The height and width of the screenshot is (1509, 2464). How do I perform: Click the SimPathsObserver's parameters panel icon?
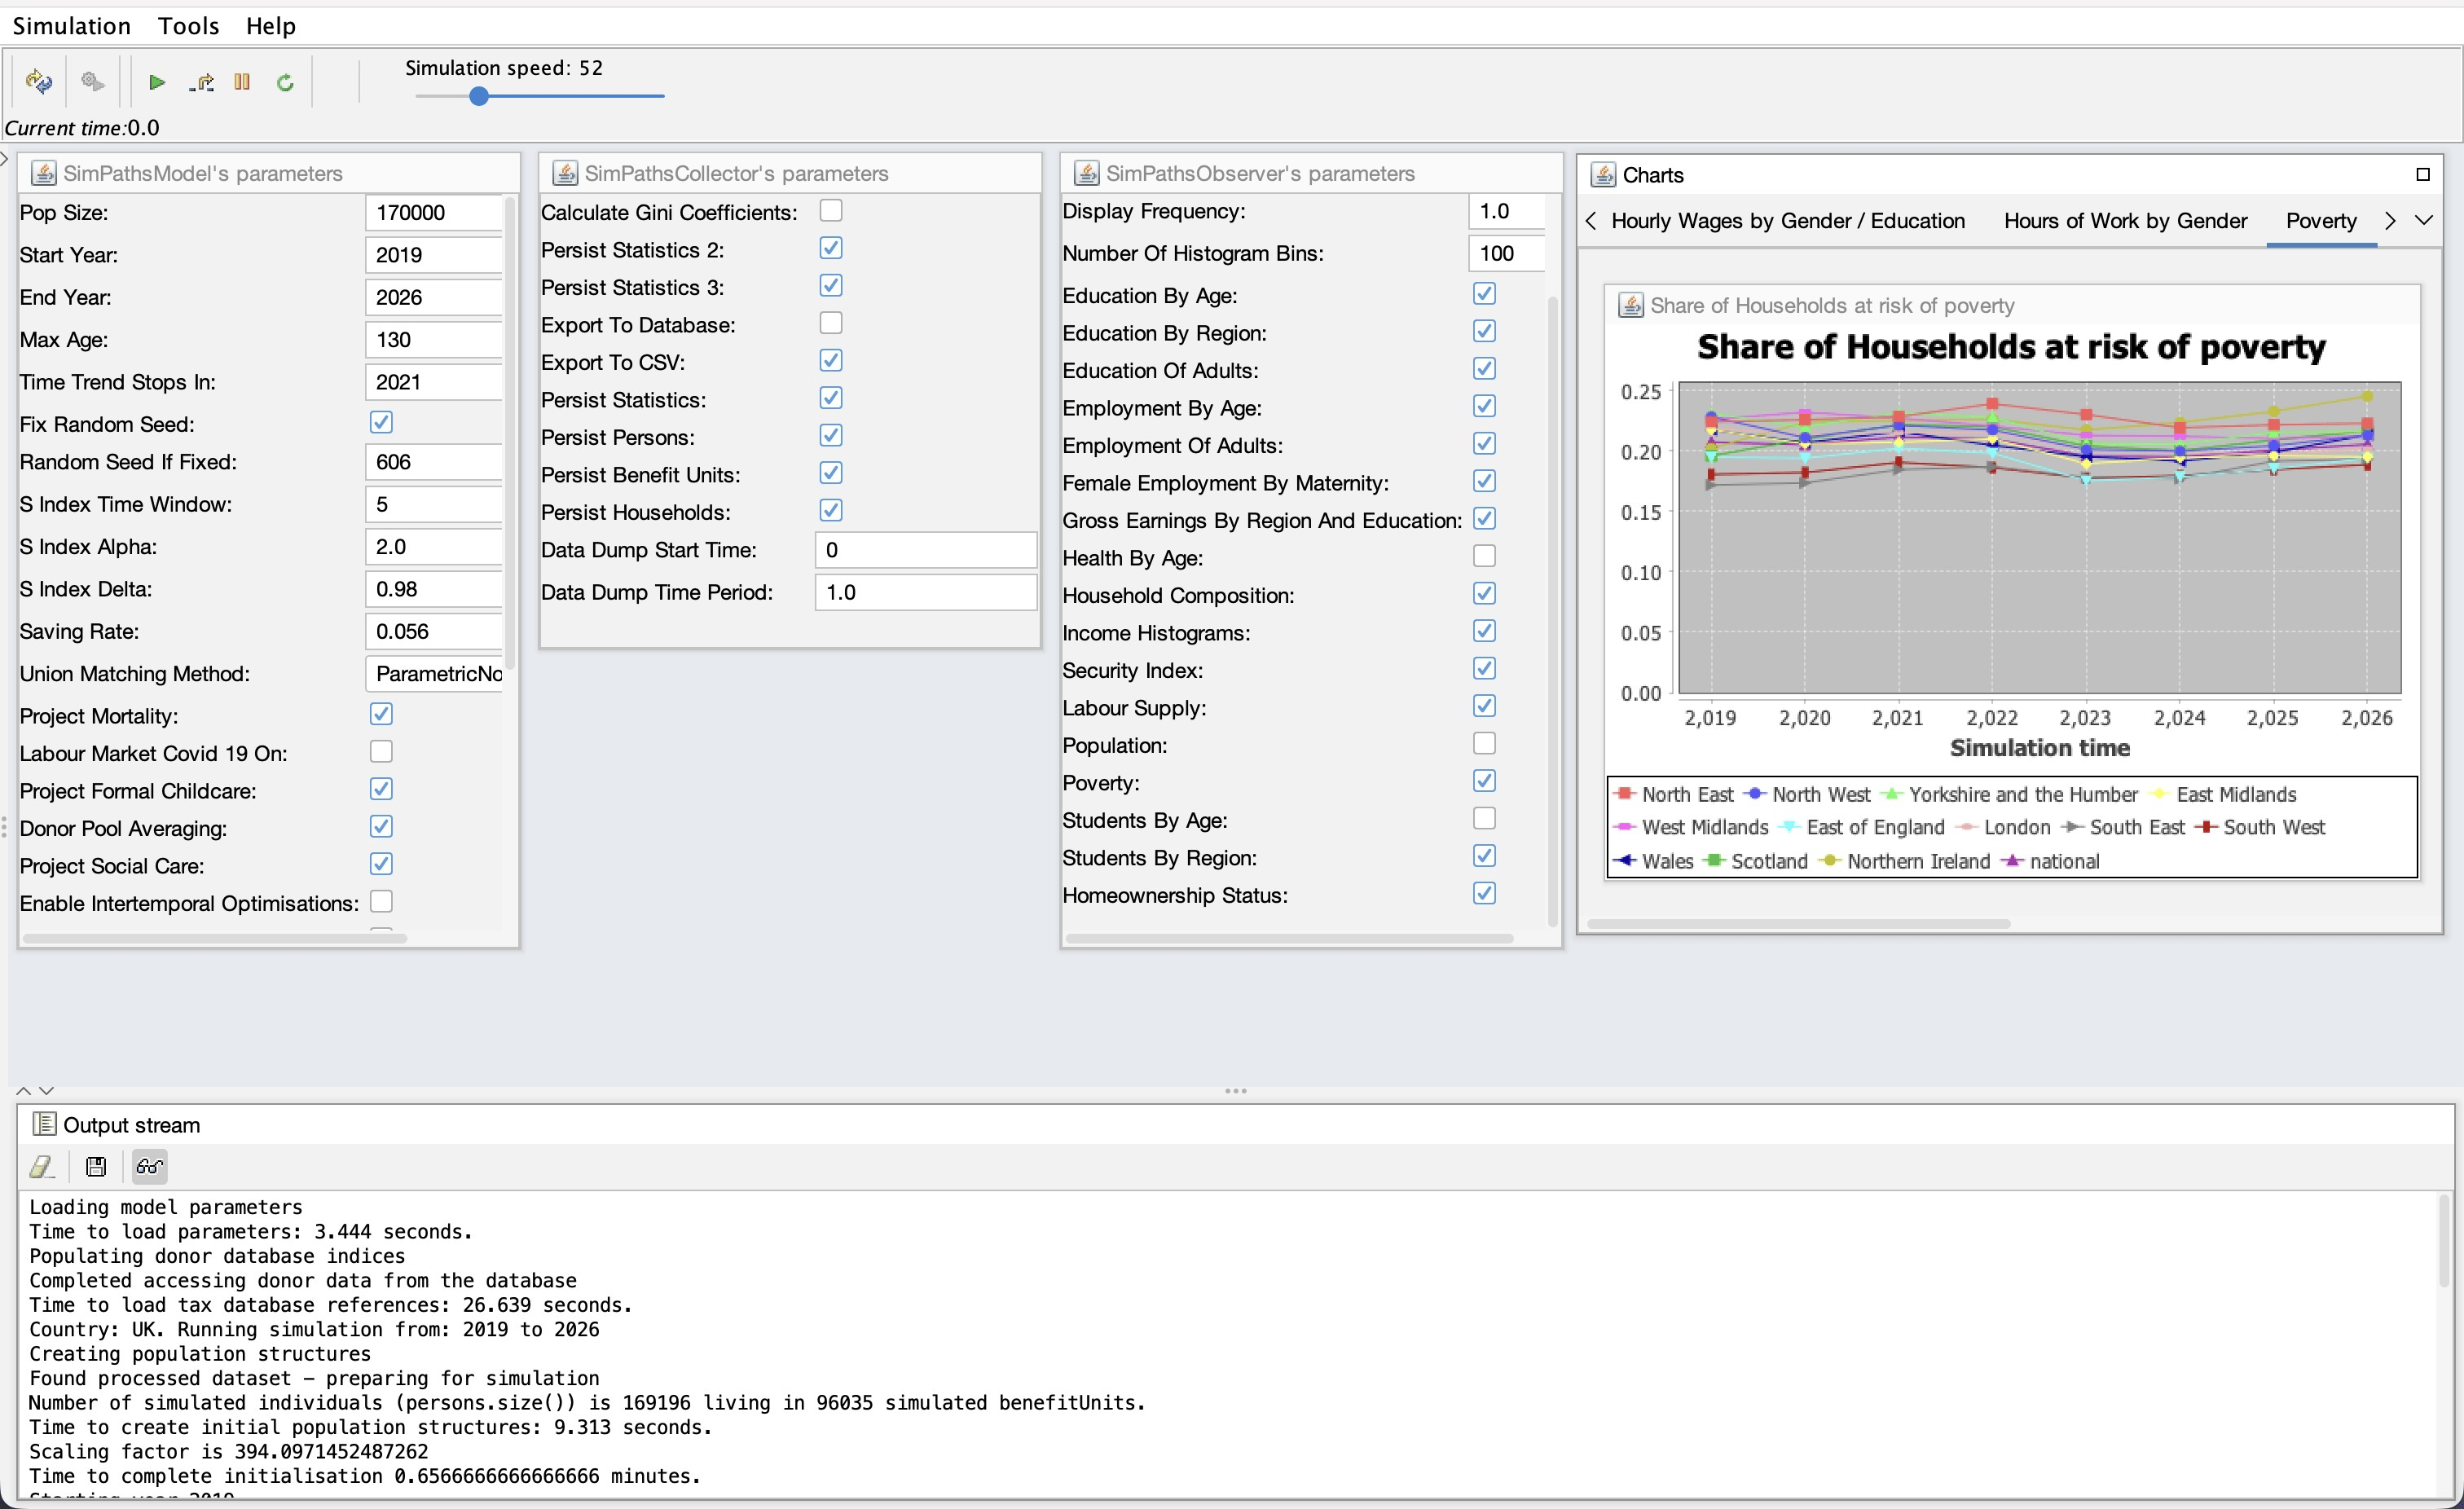pos(1086,173)
